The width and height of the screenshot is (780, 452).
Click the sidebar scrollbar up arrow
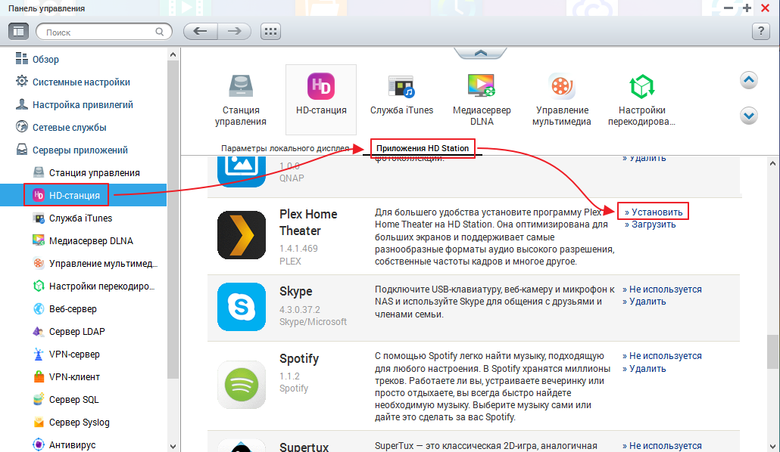173,54
